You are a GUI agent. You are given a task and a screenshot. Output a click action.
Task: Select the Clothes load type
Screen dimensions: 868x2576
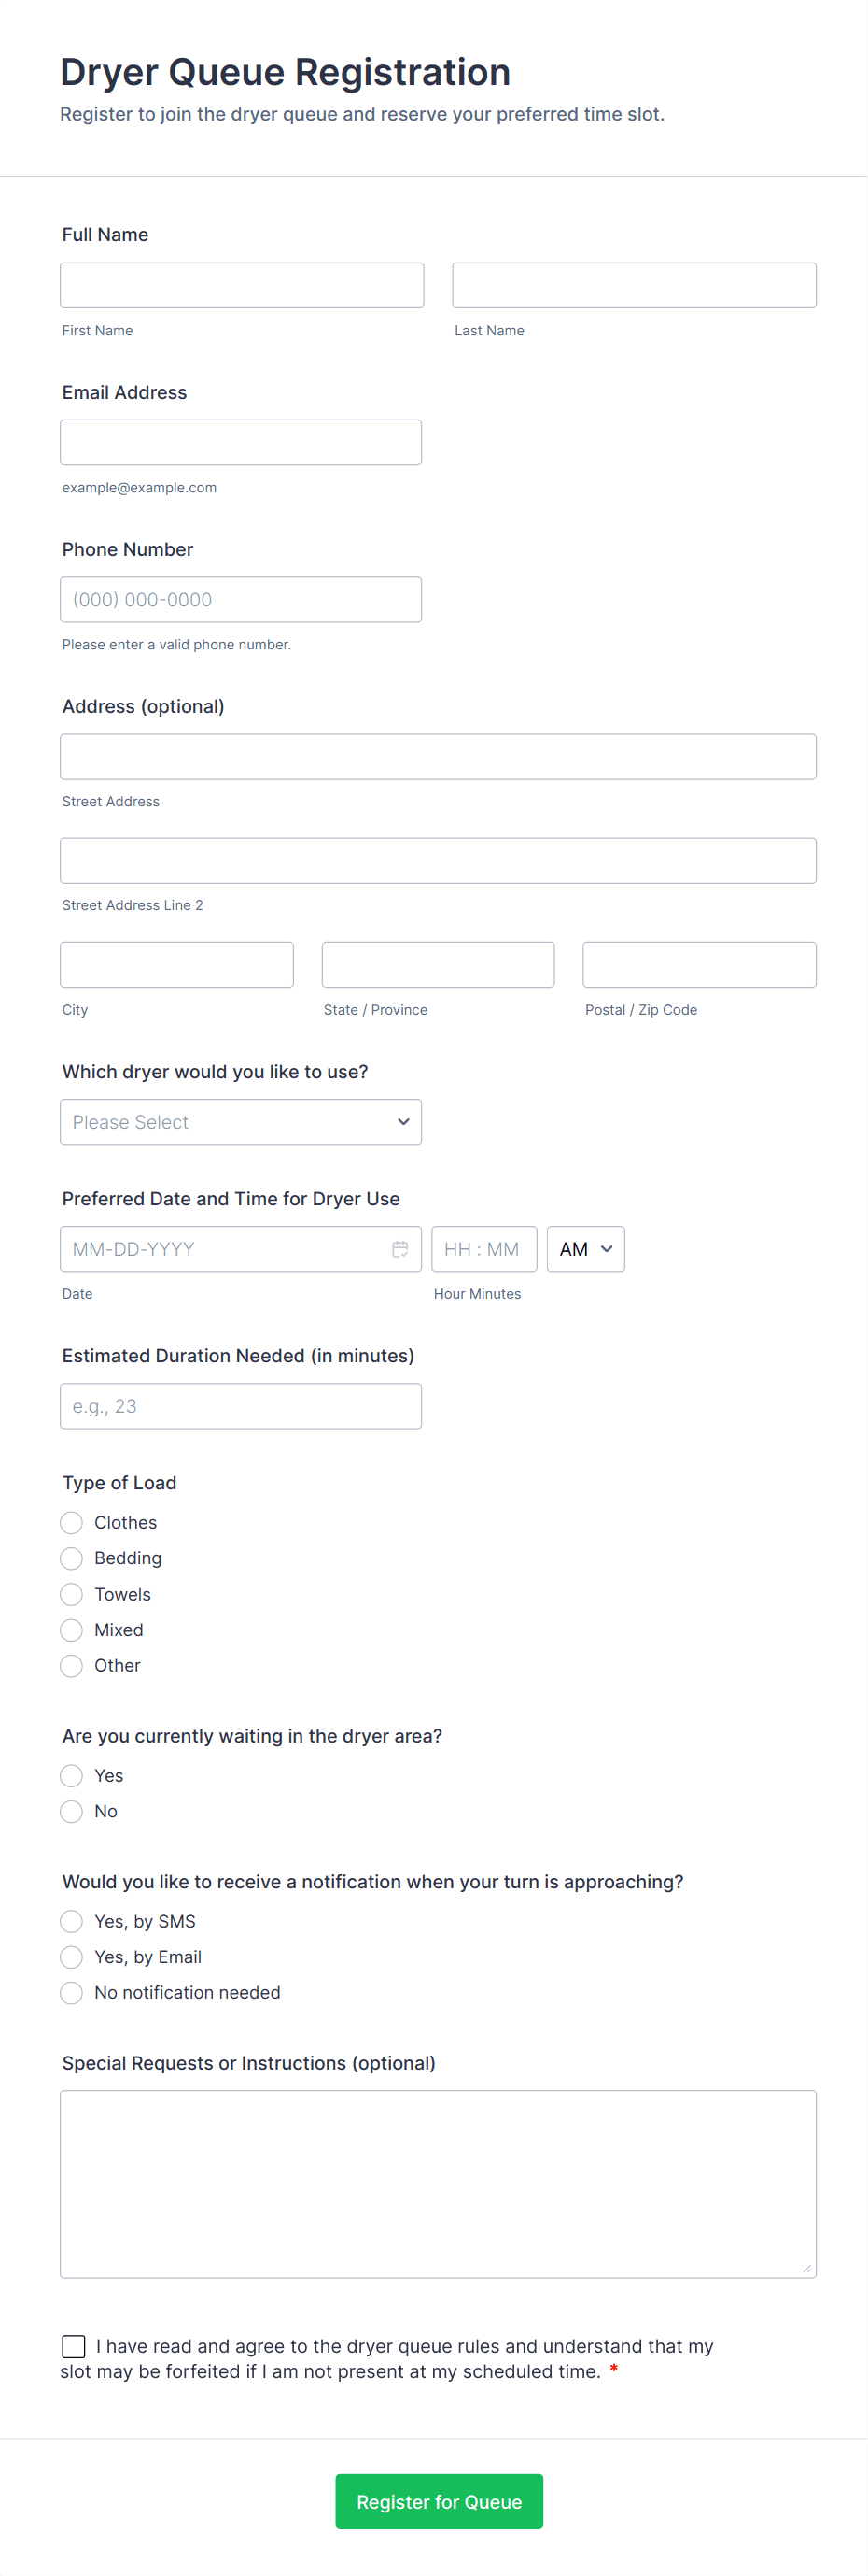point(72,1523)
